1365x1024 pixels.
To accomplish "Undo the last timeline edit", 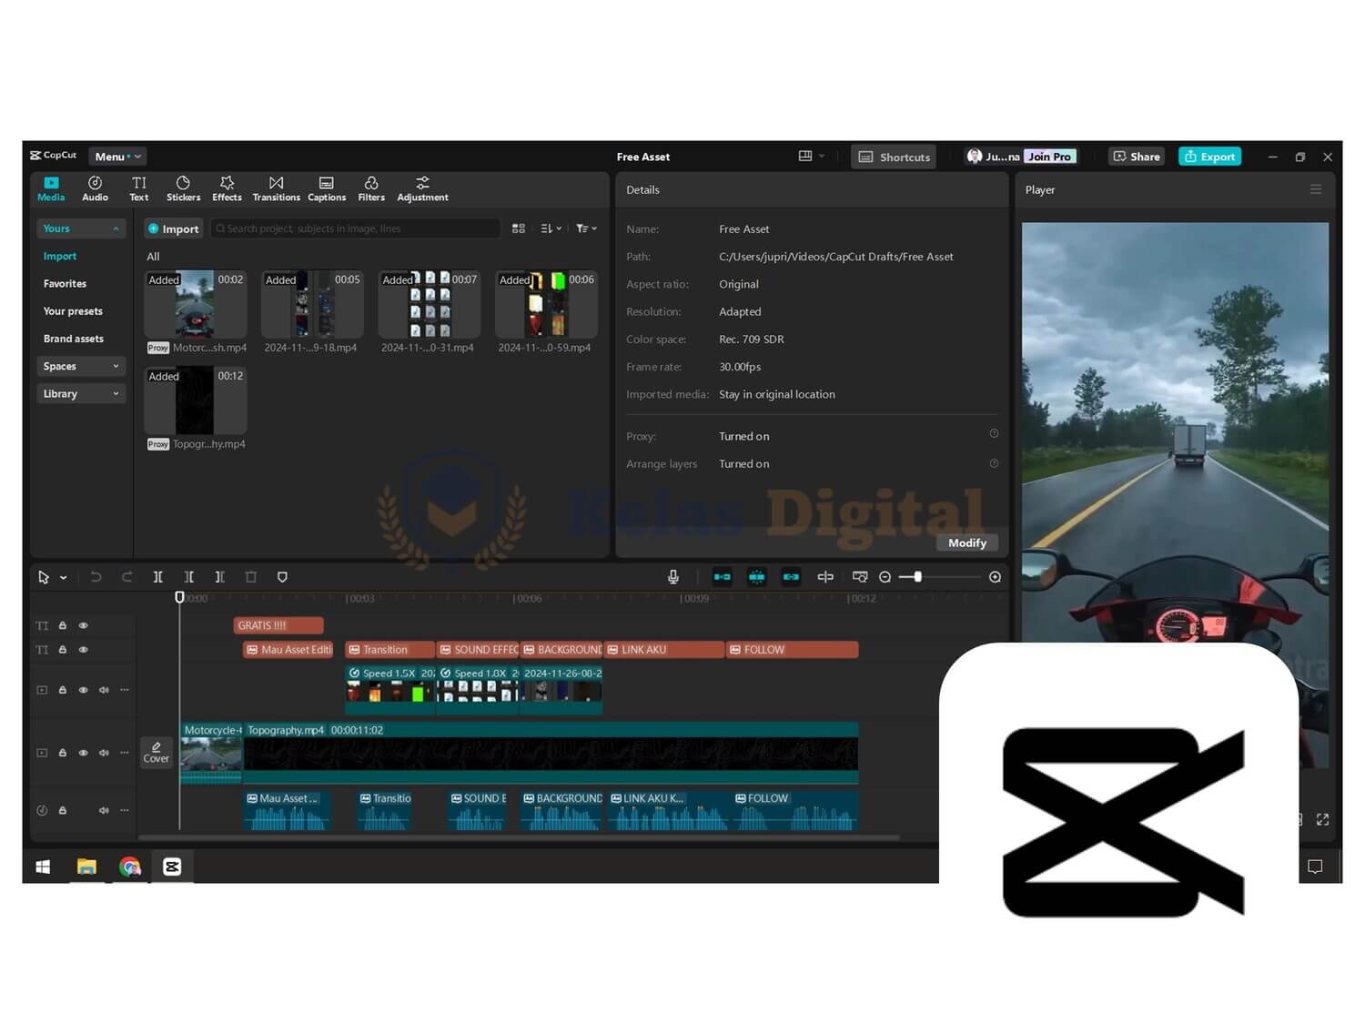I will [x=96, y=577].
